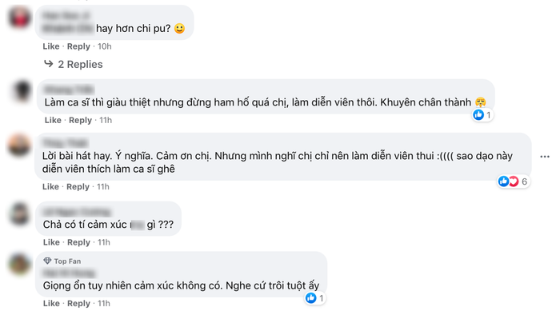560x311 pixels.
Task: Click the Top Fan diamond badge icon
Action: coord(47,261)
